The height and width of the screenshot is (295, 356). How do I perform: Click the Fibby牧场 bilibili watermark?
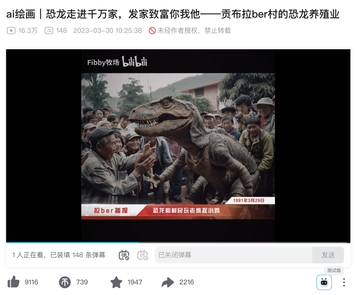point(117,62)
